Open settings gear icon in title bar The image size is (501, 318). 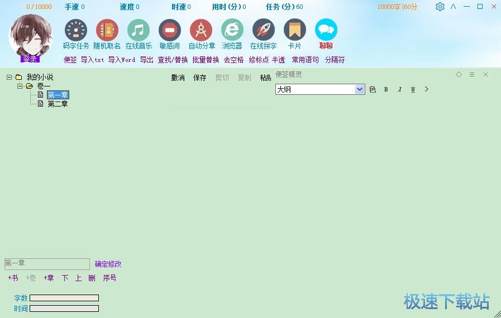(440, 7)
